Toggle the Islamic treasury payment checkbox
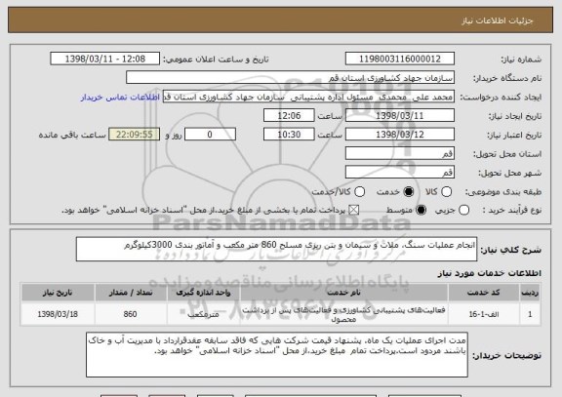Image resolution: width=562 pixels, height=397 pixels. [x=354, y=211]
